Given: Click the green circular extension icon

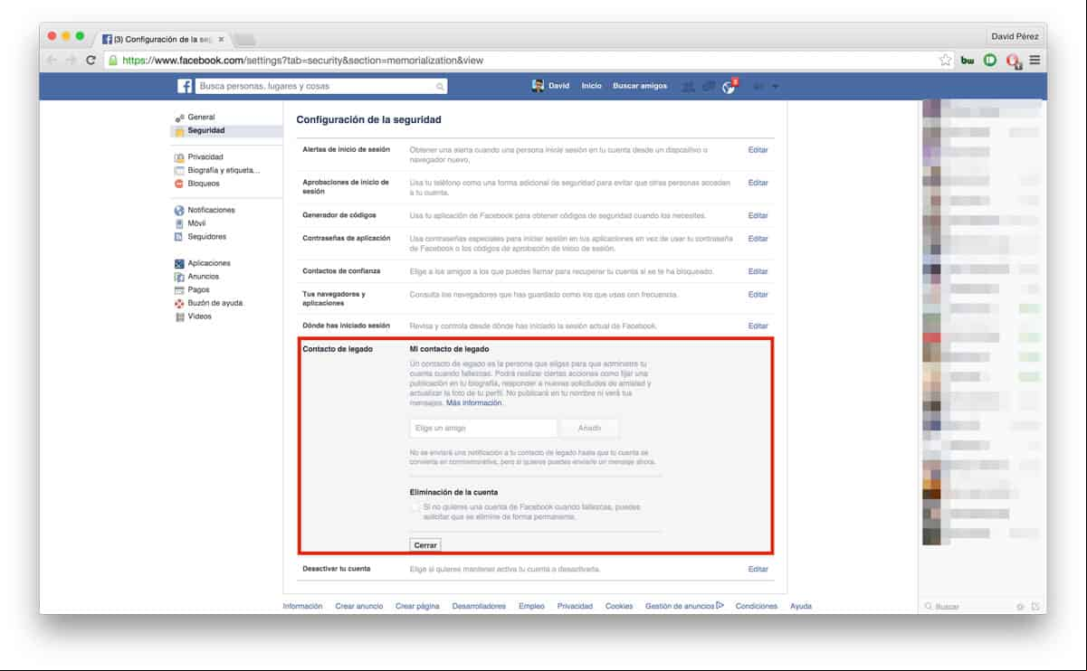Looking at the screenshot, I should [x=990, y=61].
